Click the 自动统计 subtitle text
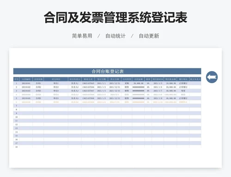Viewport: 231px width, 177px height. [115, 36]
